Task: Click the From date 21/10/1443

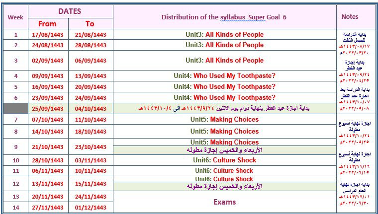Action: click(x=48, y=147)
